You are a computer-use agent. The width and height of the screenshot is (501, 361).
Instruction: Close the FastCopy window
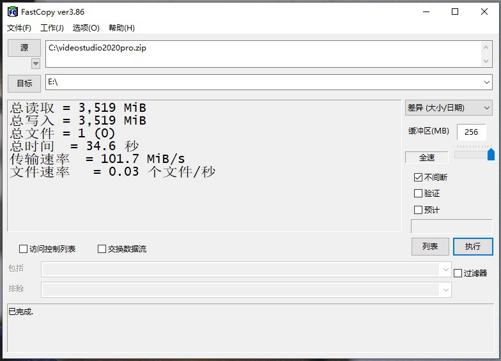(x=484, y=12)
